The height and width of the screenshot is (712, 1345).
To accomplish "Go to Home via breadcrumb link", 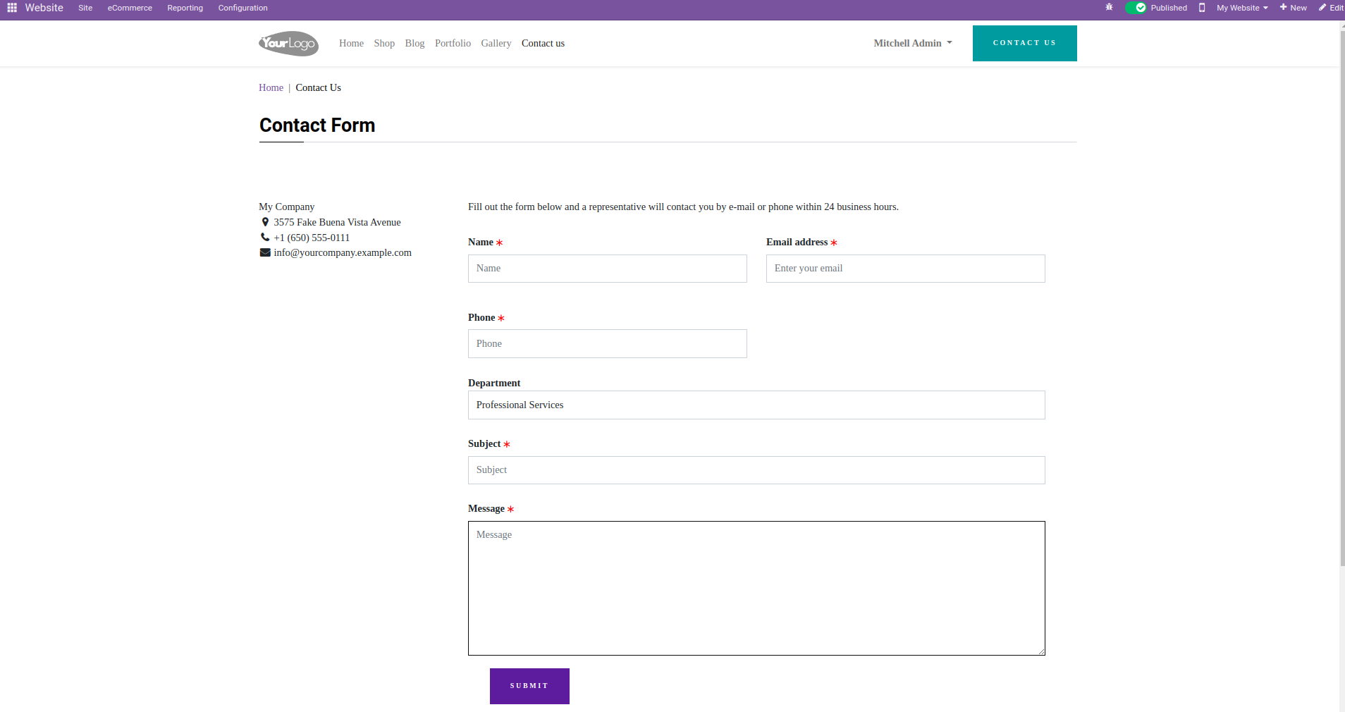I will pyautogui.click(x=271, y=87).
